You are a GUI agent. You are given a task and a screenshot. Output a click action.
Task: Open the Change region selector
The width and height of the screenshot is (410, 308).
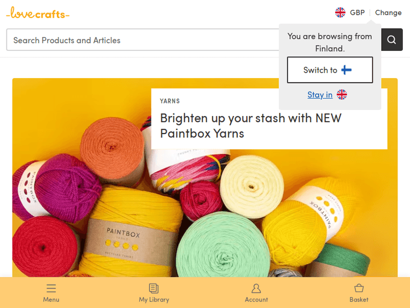(388, 13)
